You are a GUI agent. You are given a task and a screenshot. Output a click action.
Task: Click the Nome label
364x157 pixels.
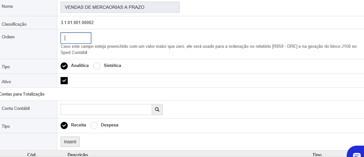pos(7,7)
